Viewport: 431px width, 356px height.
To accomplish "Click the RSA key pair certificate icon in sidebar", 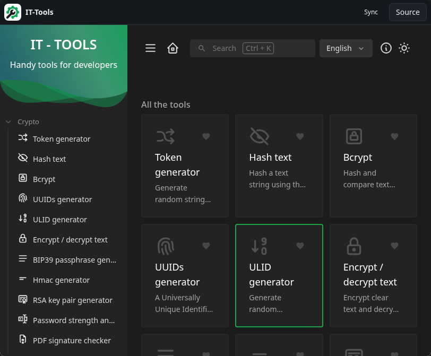I will pos(23,299).
